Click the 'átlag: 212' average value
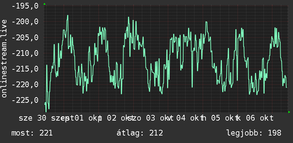Image resolution: width=293 pixels, height=143 pixels. tap(140, 133)
